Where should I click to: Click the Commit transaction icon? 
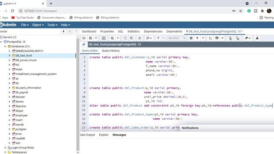(230, 38)
